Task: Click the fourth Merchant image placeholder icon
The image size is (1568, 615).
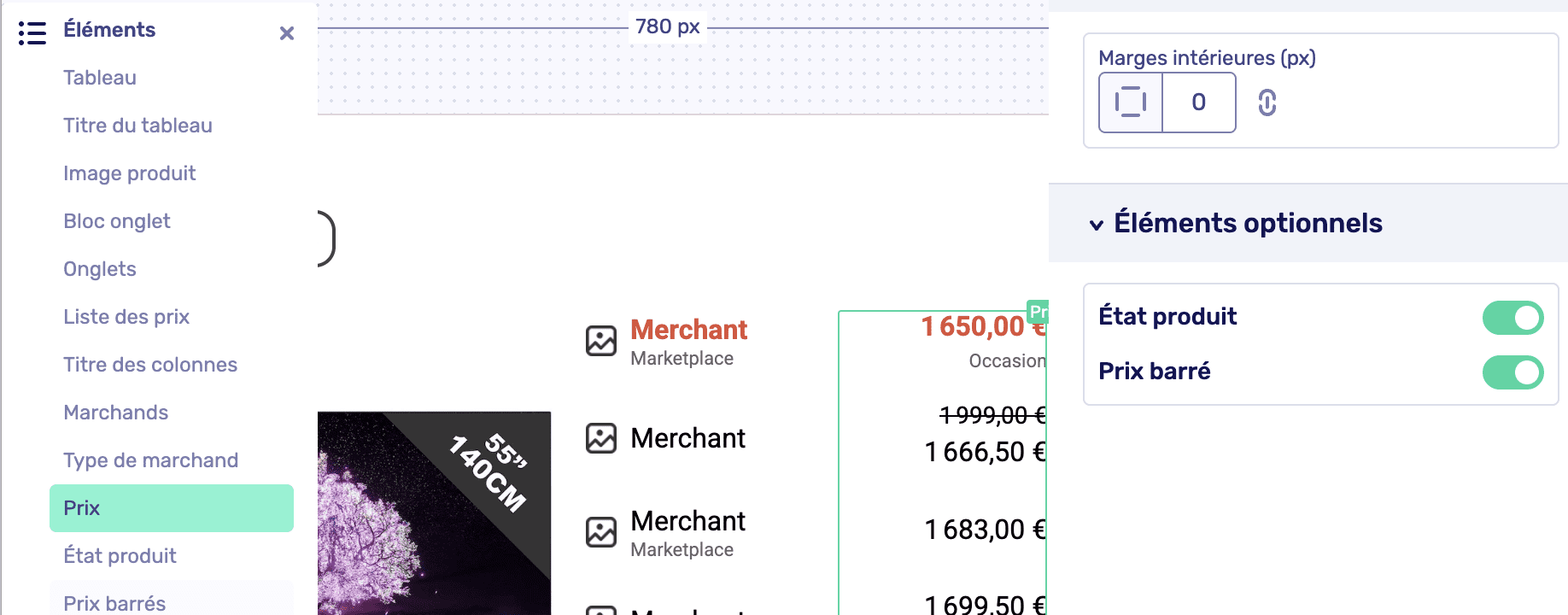Action: tap(601, 609)
